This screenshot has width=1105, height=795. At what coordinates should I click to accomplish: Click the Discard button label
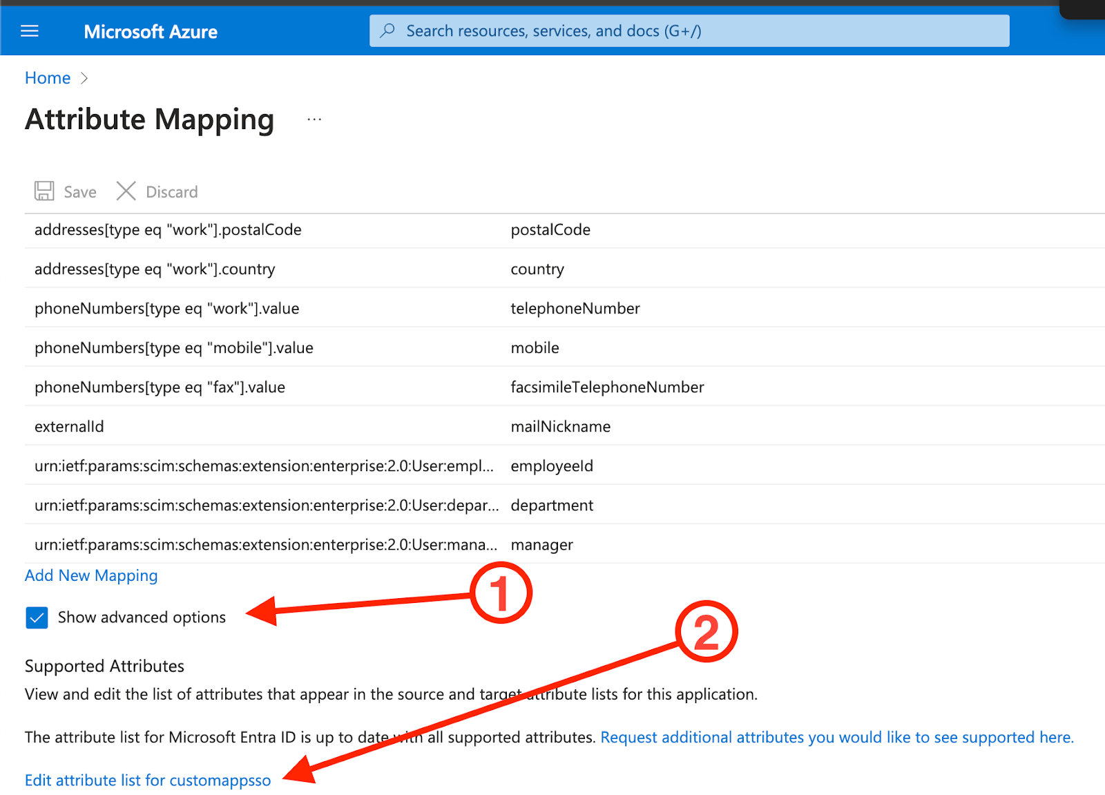click(x=172, y=192)
